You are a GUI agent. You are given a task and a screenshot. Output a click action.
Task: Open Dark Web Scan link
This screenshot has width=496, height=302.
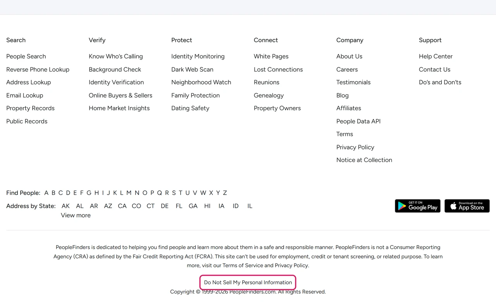click(192, 70)
